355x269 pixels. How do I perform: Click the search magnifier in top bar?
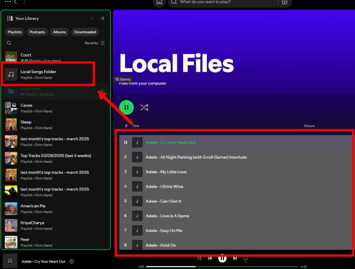pos(173,2)
